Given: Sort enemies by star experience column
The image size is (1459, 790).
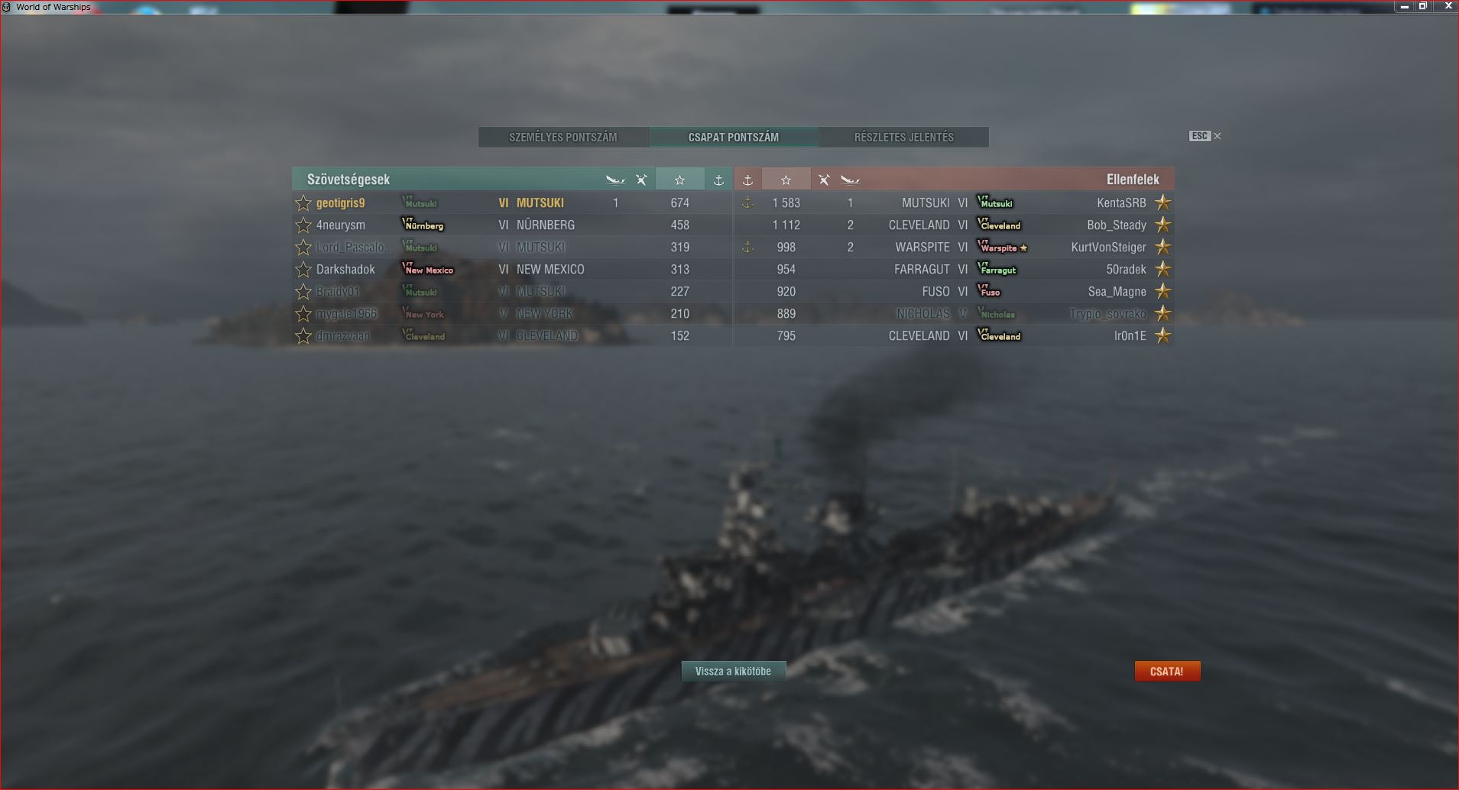Looking at the screenshot, I should [x=786, y=180].
